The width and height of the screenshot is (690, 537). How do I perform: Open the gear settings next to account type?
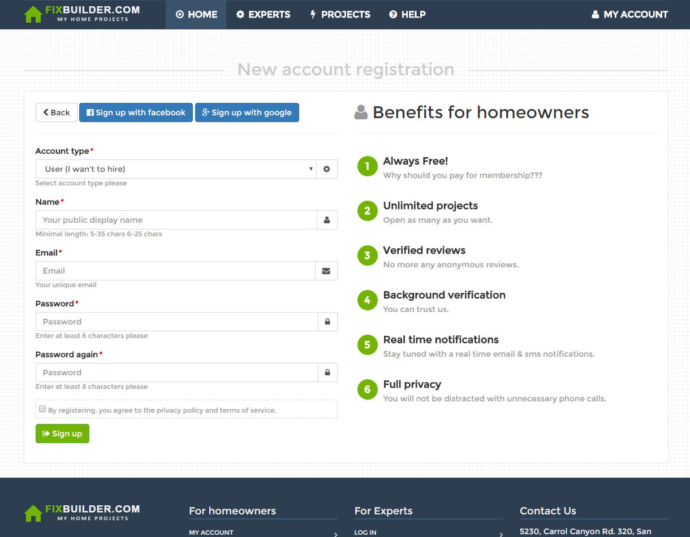tap(327, 168)
